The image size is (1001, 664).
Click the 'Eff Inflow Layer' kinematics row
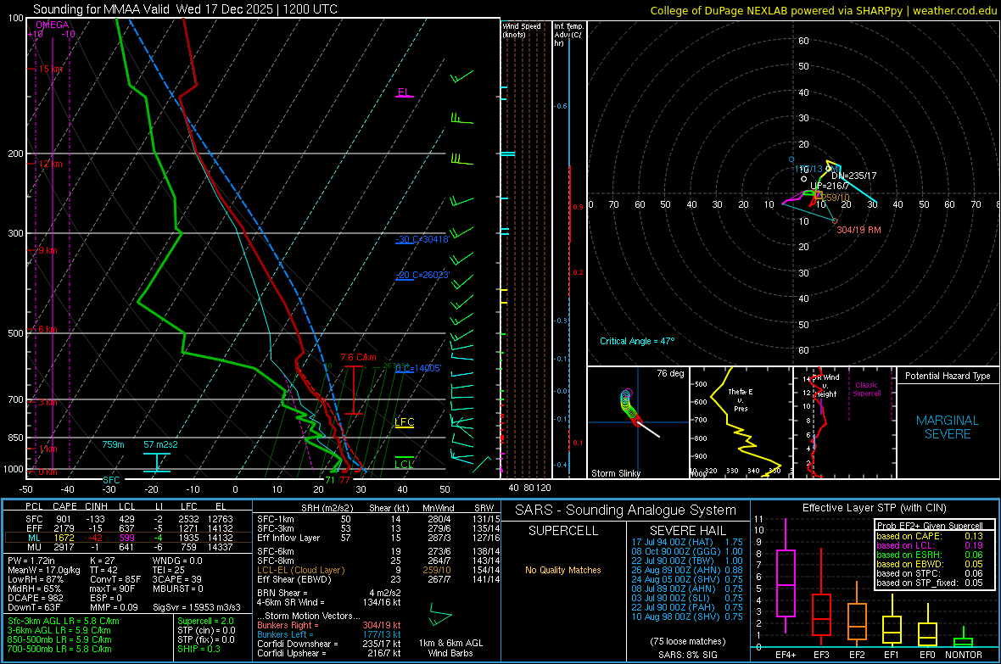pyautogui.click(x=378, y=538)
